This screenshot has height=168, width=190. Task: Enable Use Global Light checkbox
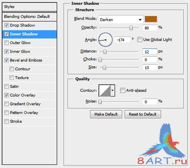point(140,40)
